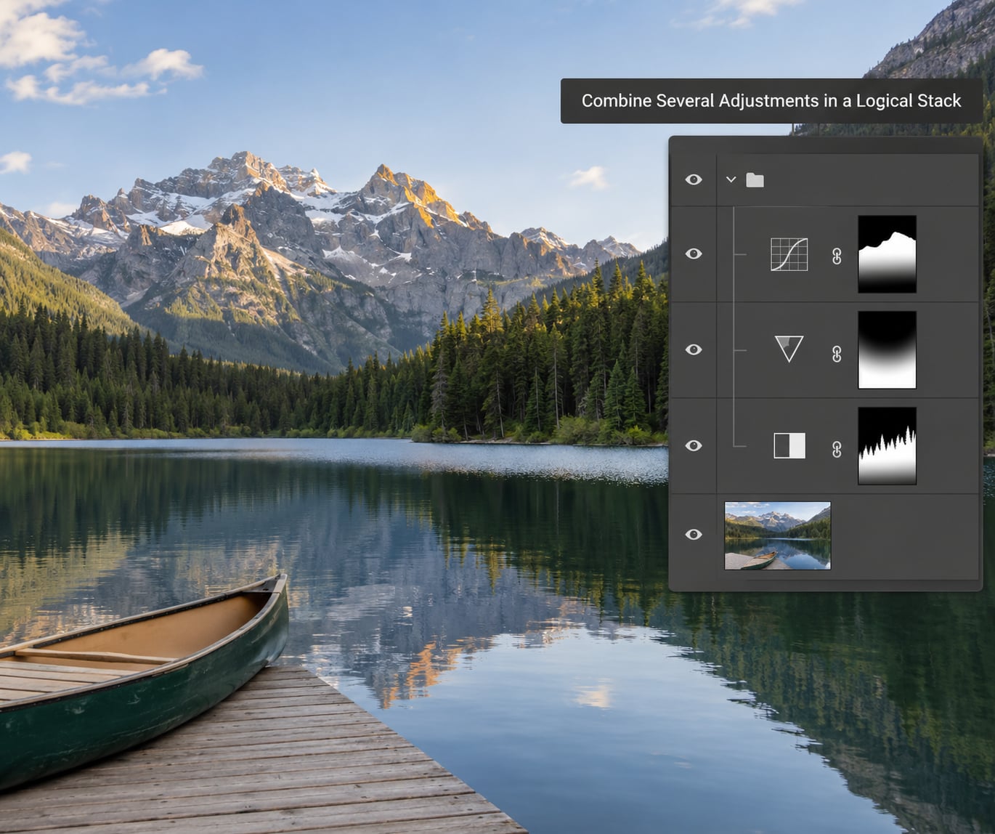This screenshot has height=834, width=995.
Task: Toggle Curves layer visibility eye
Action: (694, 254)
